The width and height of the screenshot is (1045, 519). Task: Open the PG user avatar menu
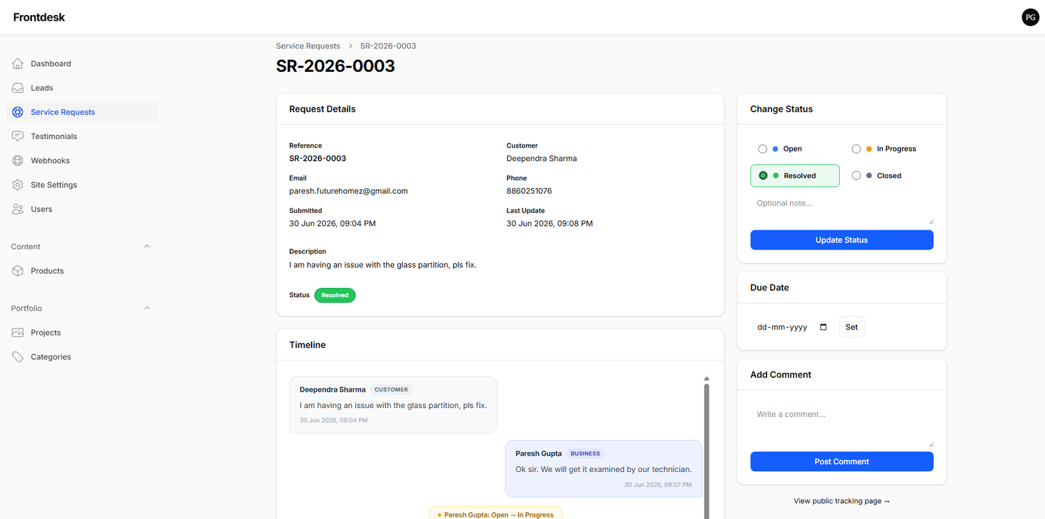[1030, 17]
